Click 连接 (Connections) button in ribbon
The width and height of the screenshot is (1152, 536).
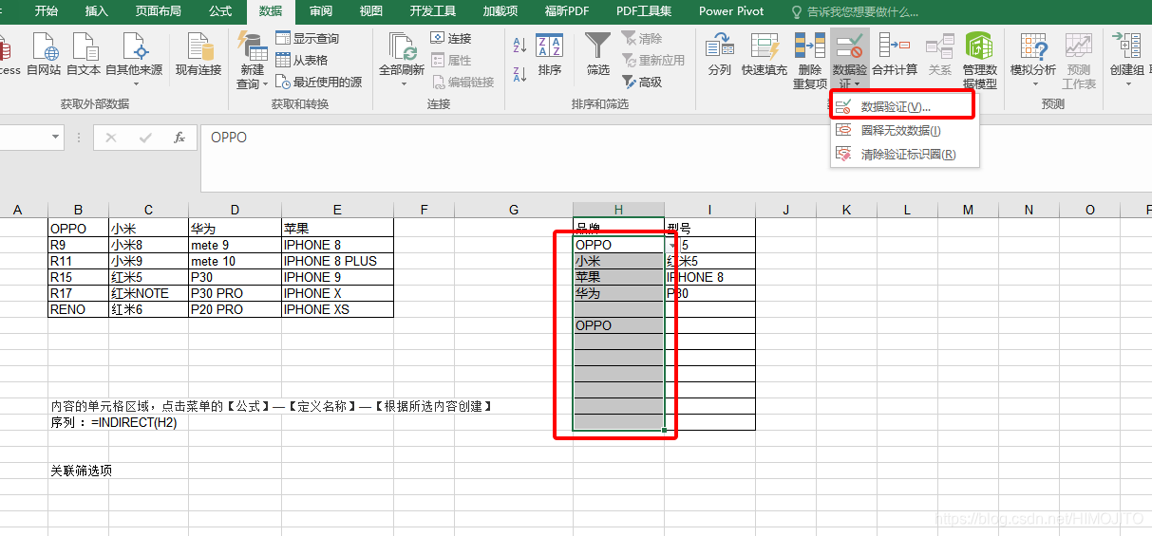451,38
